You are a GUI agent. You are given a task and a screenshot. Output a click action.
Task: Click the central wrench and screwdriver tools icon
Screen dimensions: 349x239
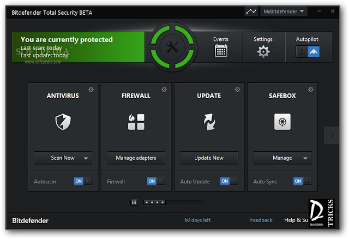pos(172,47)
